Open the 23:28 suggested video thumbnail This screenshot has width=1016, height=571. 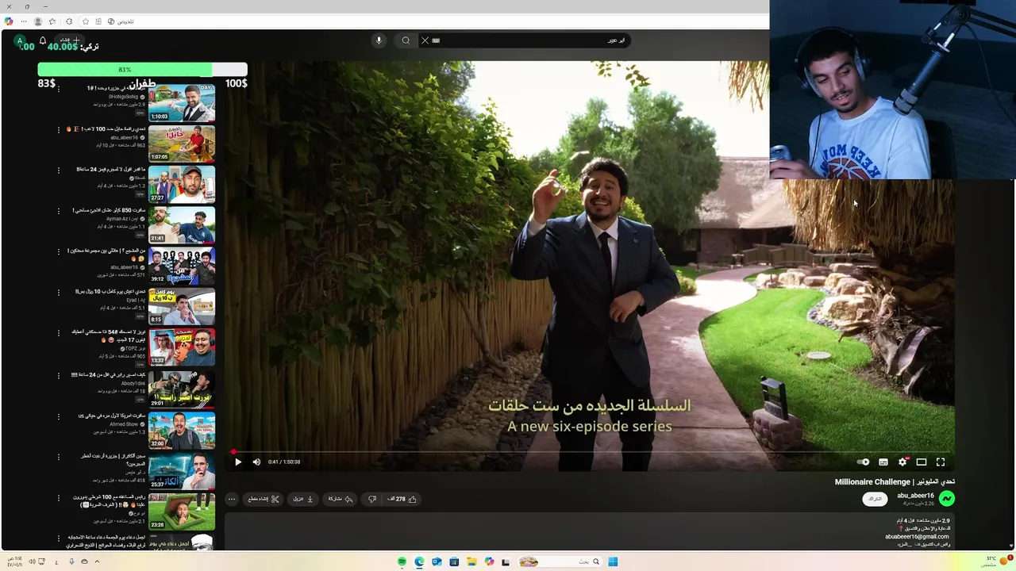(x=181, y=511)
